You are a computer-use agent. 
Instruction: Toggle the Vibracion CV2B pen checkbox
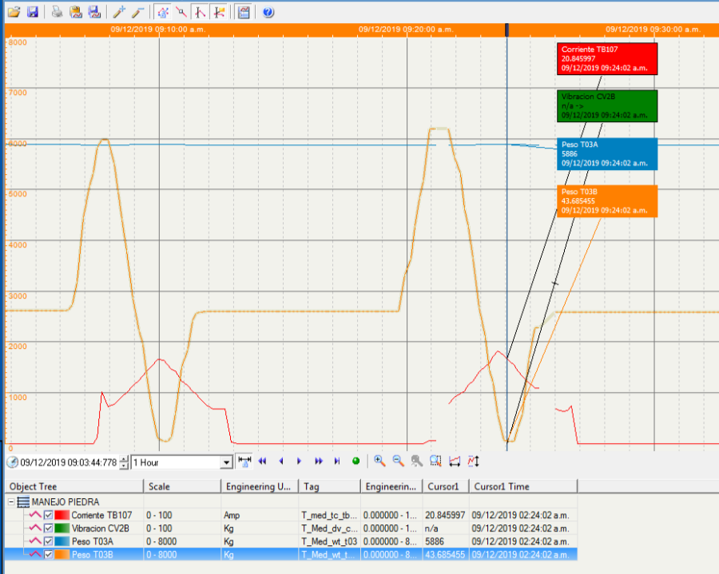coord(48,528)
